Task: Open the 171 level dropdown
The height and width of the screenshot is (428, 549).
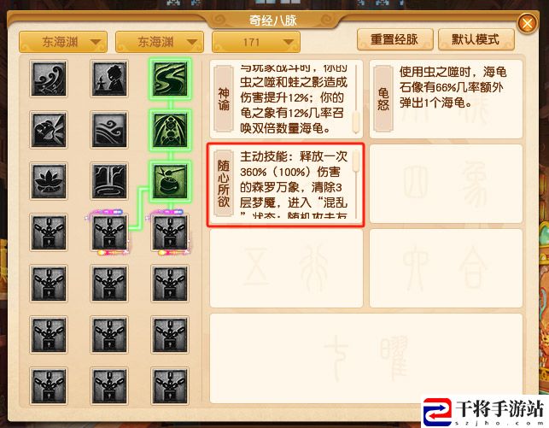Action: (x=256, y=42)
